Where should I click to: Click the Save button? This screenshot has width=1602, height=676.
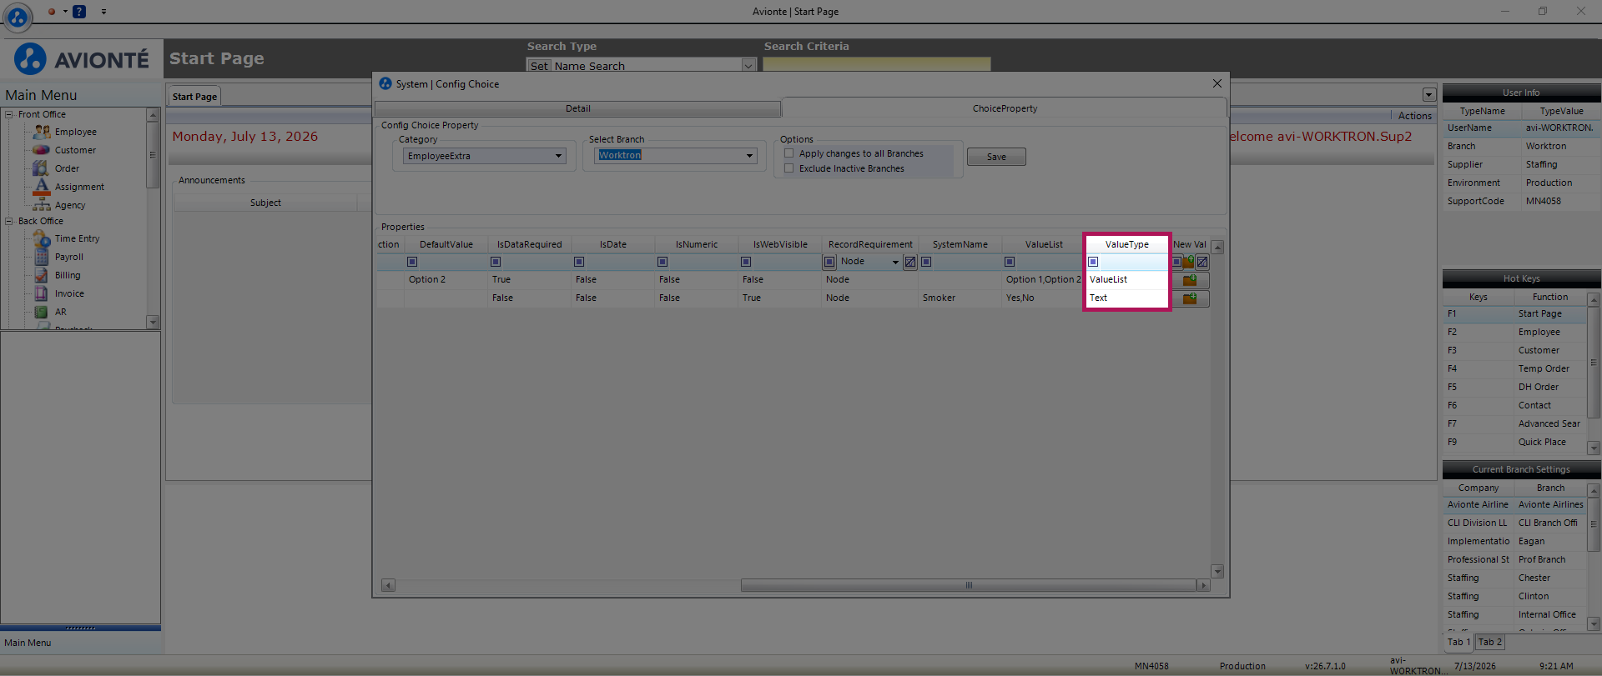pos(996,157)
